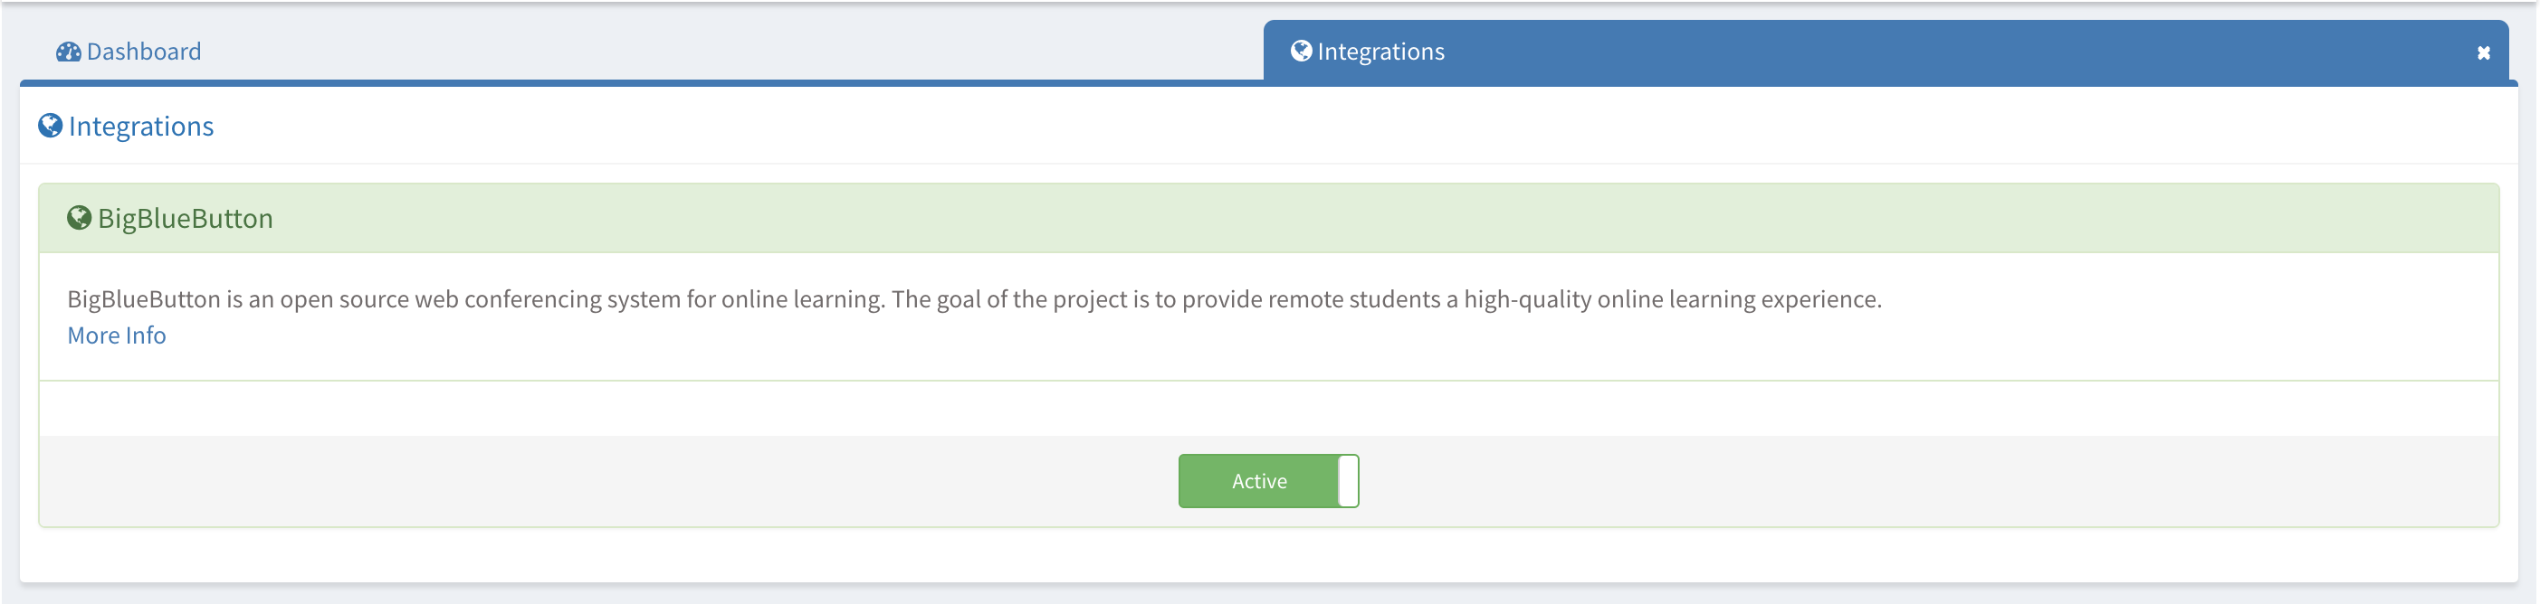This screenshot has height=604, width=2540.
Task: Click the BigBlueButton panel title
Action: coord(186,218)
